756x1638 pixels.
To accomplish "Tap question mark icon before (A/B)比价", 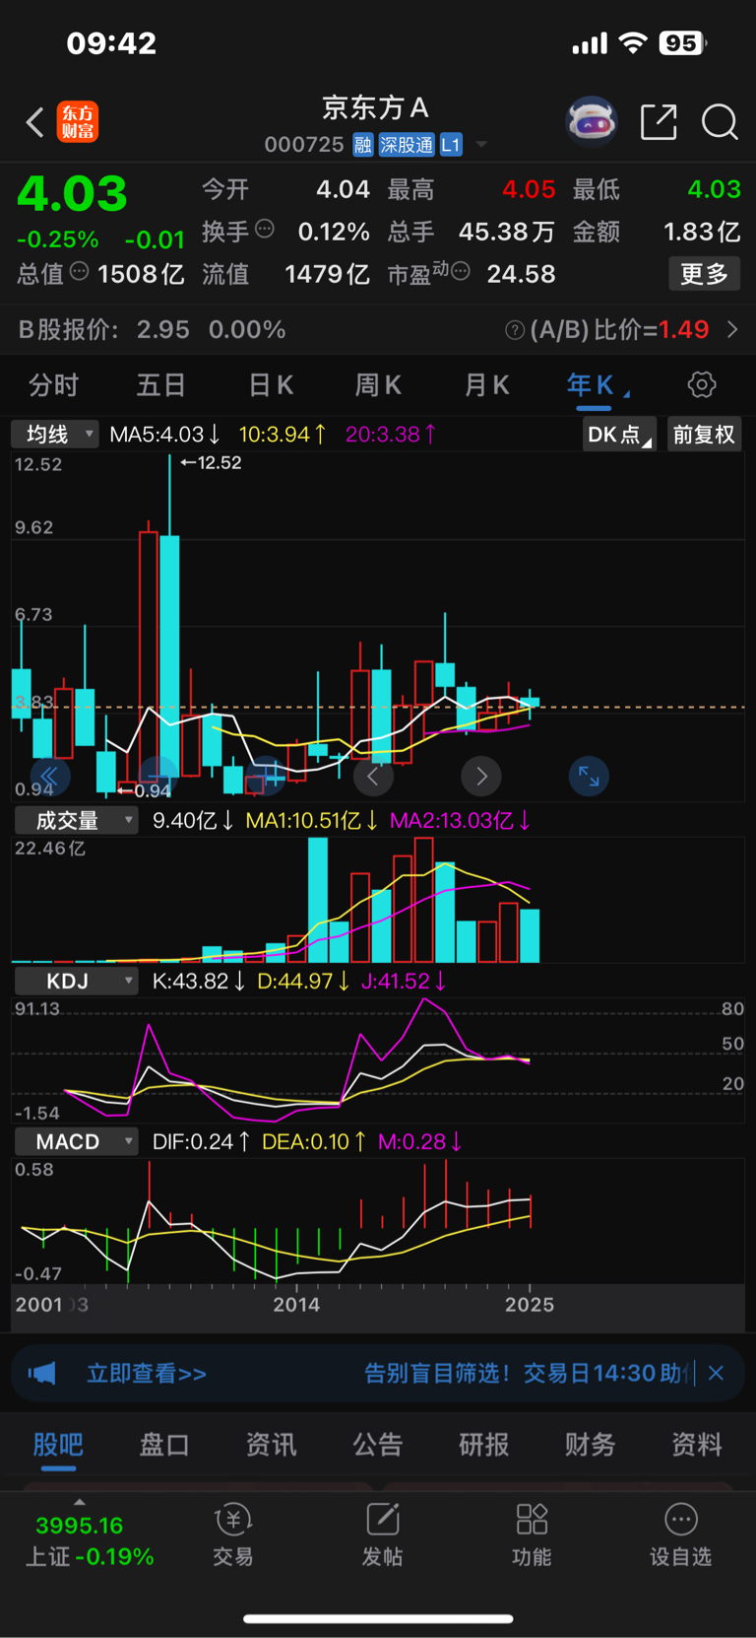I will coord(514,330).
